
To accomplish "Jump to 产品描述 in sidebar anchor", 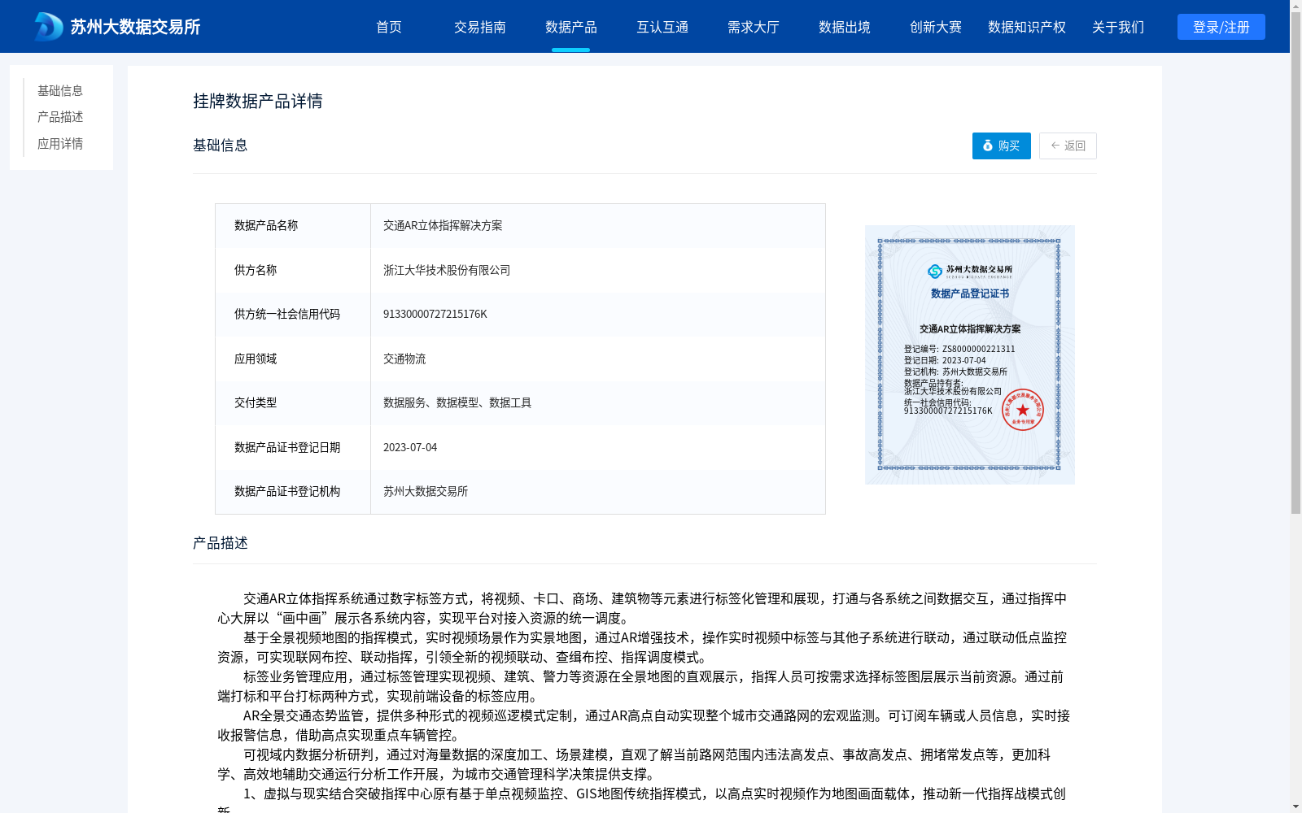I will pyautogui.click(x=60, y=117).
